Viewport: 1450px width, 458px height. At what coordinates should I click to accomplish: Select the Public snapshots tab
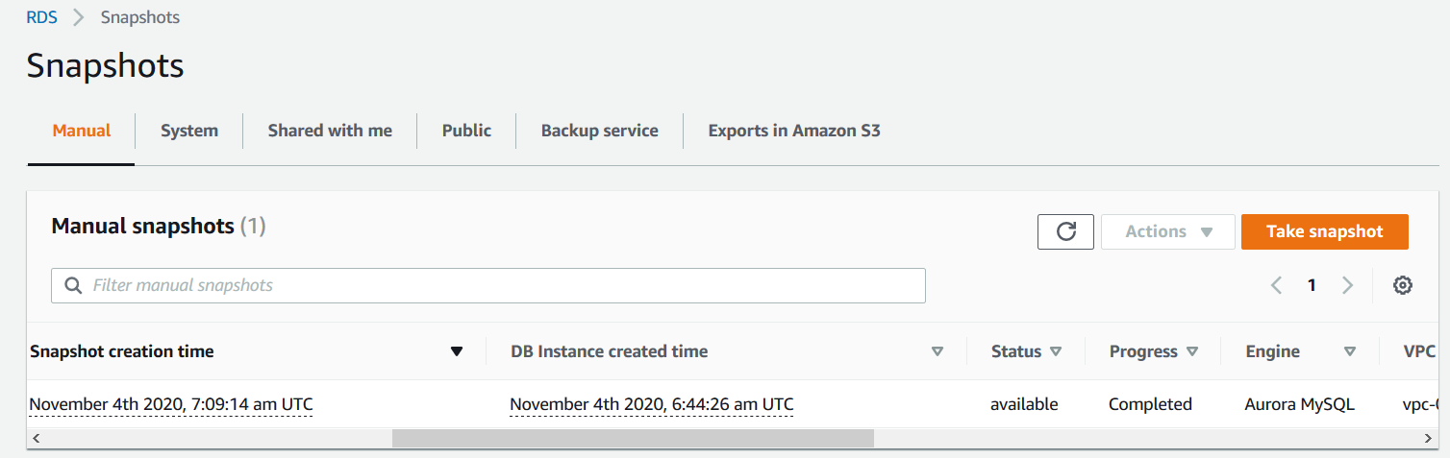click(x=466, y=131)
